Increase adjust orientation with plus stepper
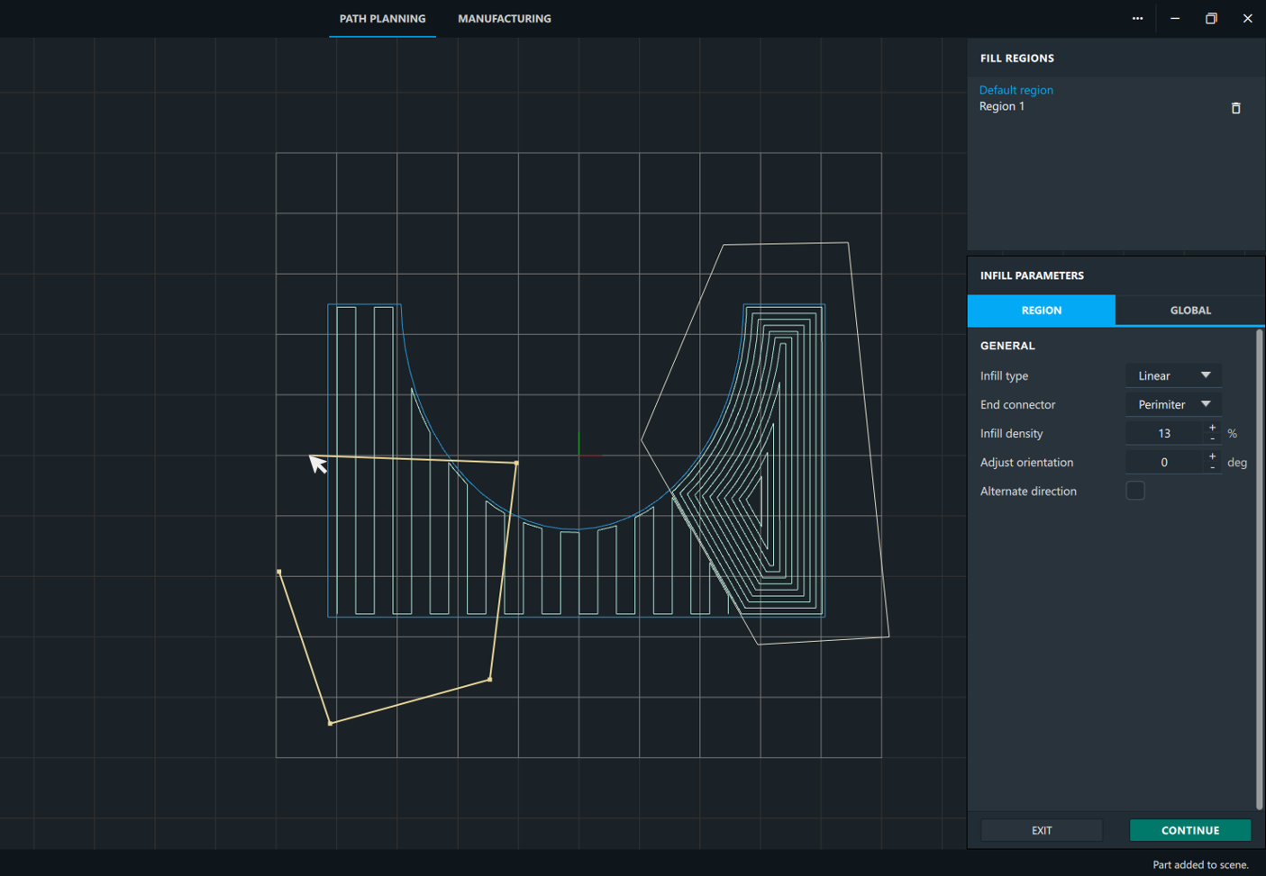This screenshot has height=876, width=1266. [1213, 456]
